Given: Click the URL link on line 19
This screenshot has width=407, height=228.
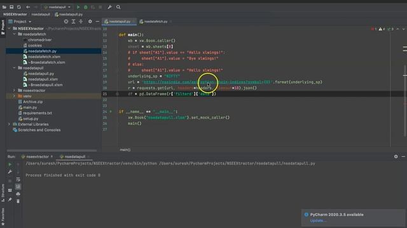Looking at the screenshot, I should (207, 82).
